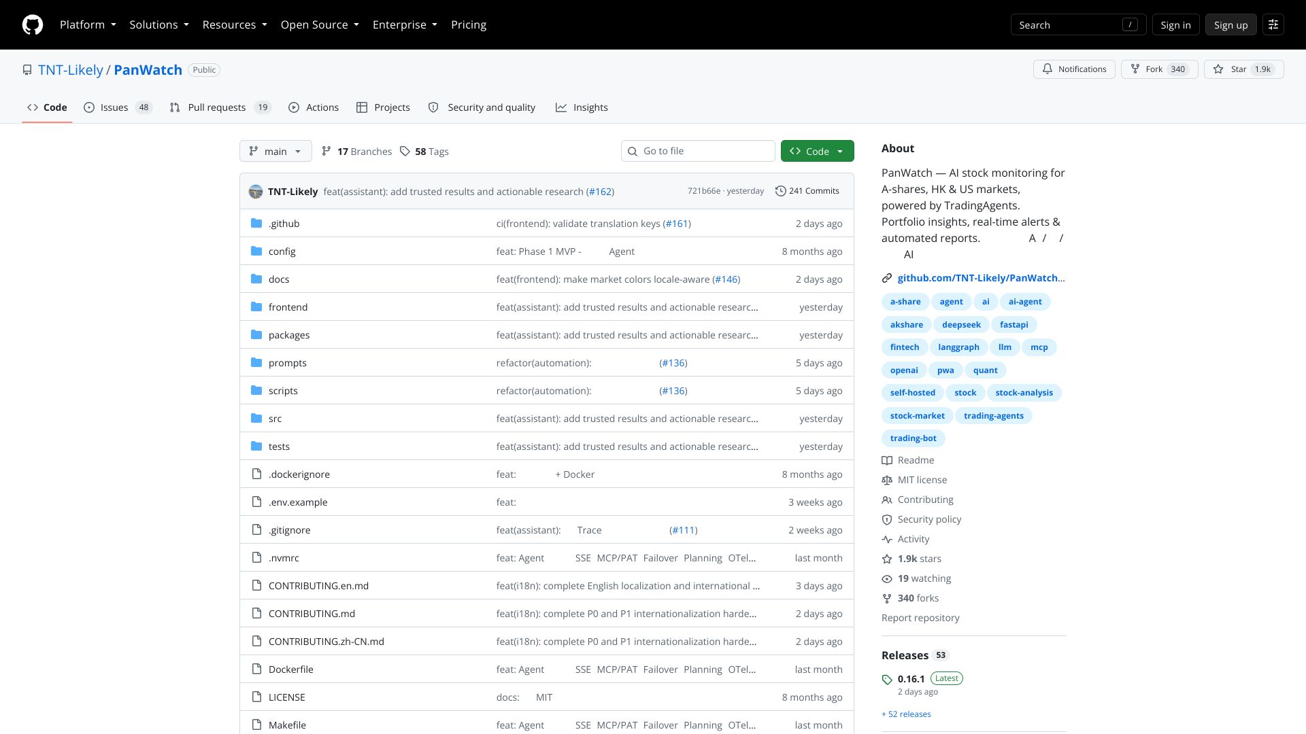Click the a-share topic tag
This screenshot has width=1306, height=734.
pos(905,302)
